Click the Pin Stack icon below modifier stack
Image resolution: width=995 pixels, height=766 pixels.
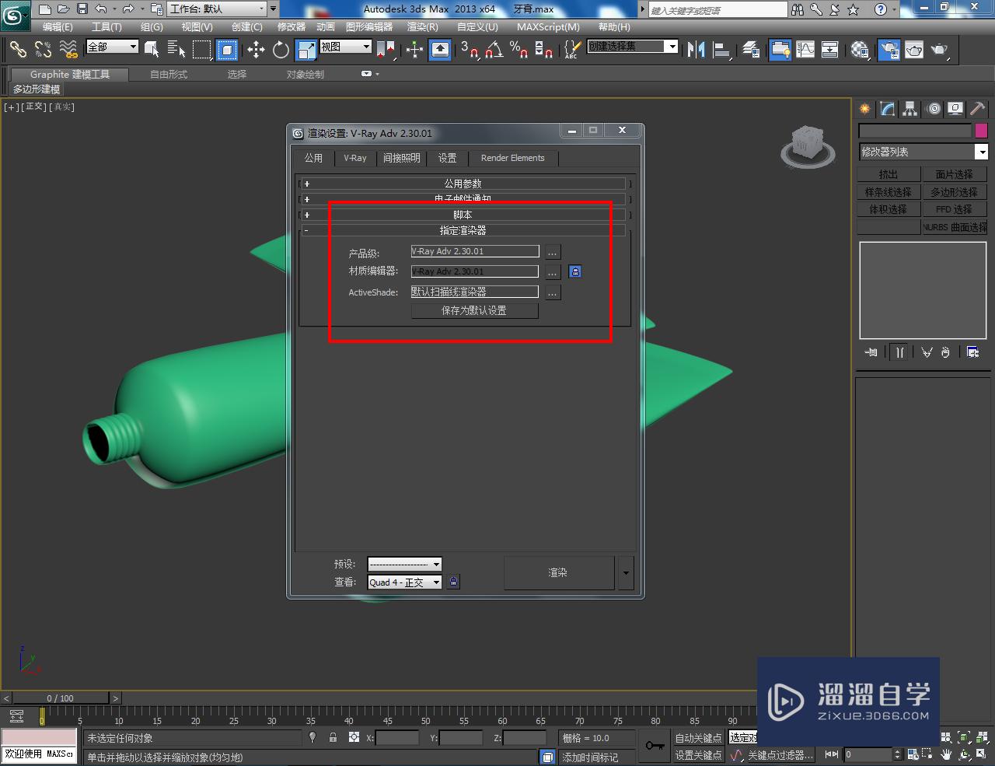(871, 352)
